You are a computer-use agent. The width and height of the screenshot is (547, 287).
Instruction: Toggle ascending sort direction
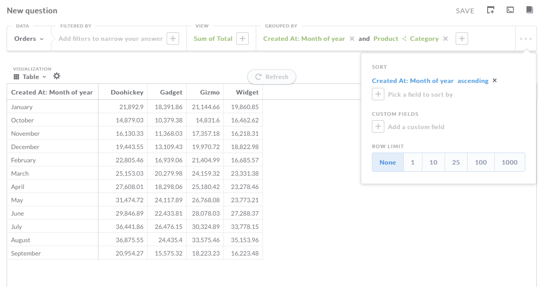pos(473,81)
